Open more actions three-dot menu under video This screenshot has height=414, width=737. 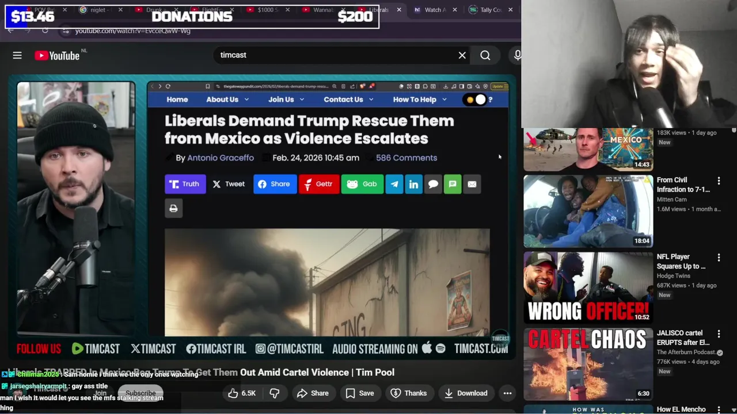pos(507,393)
